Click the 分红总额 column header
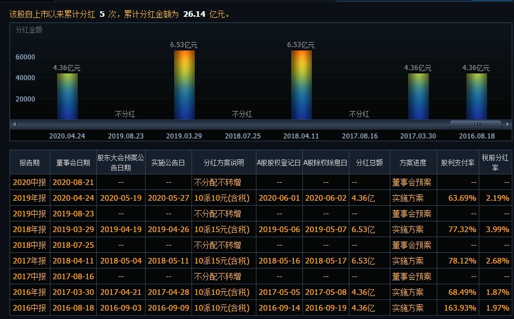514x319 pixels. tap(370, 163)
